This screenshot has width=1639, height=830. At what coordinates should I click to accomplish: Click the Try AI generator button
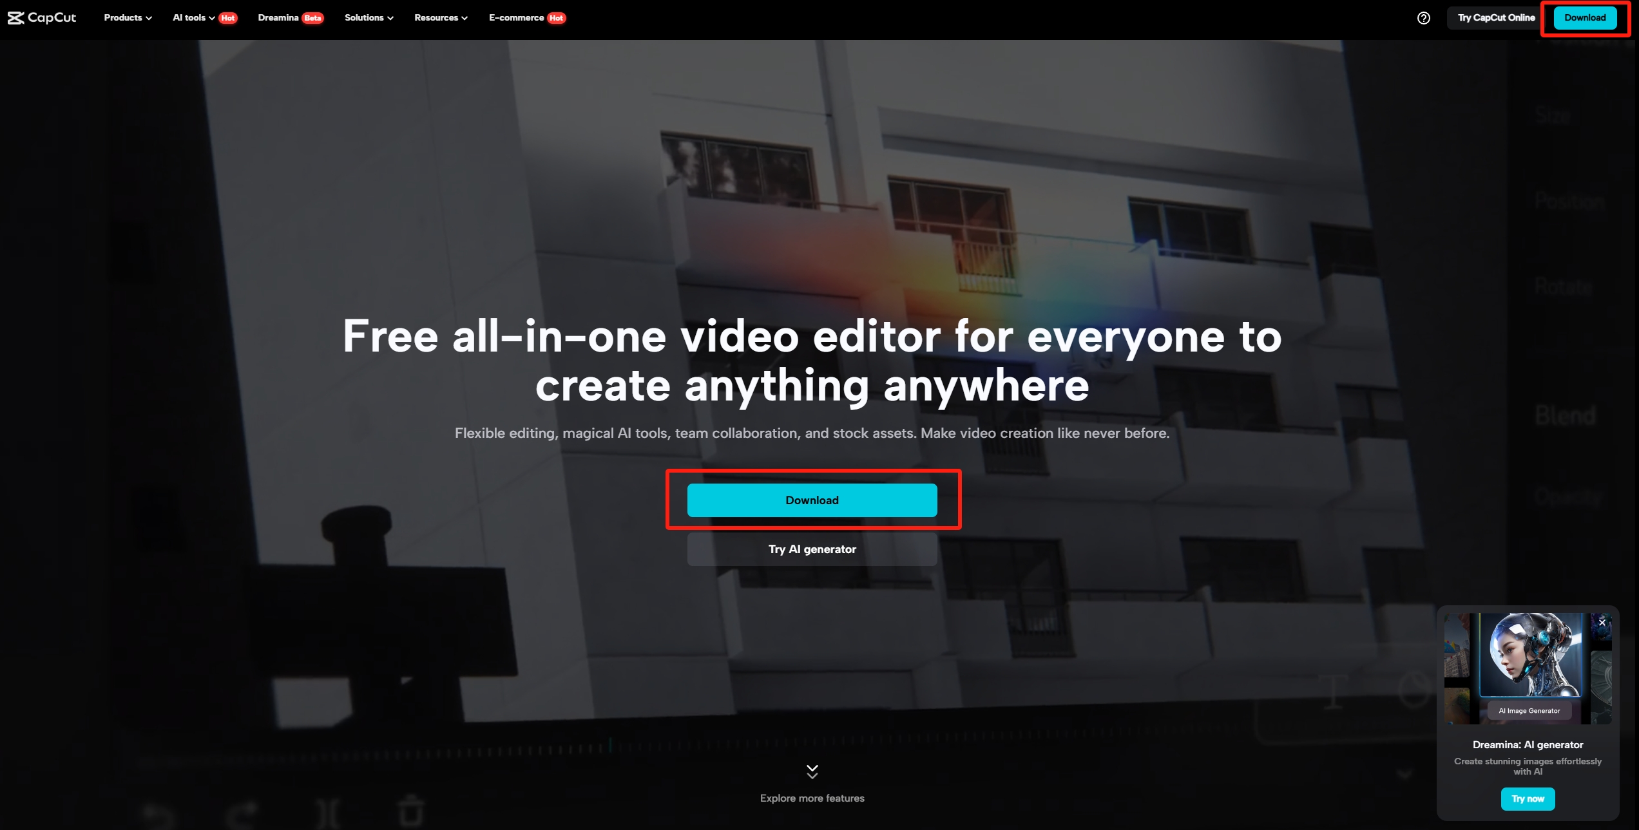pos(812,549)
